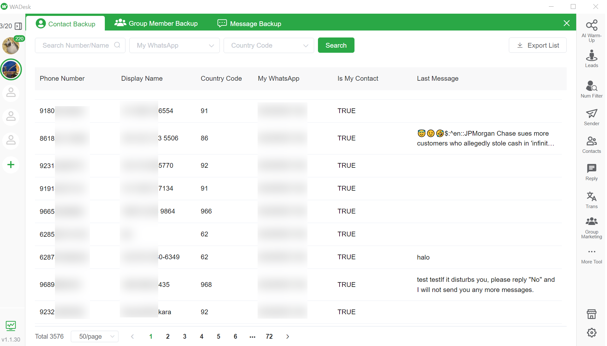Open the store icon above the settings gear
Viewport: 607px width, 346px height.
(x=591, y=314)
